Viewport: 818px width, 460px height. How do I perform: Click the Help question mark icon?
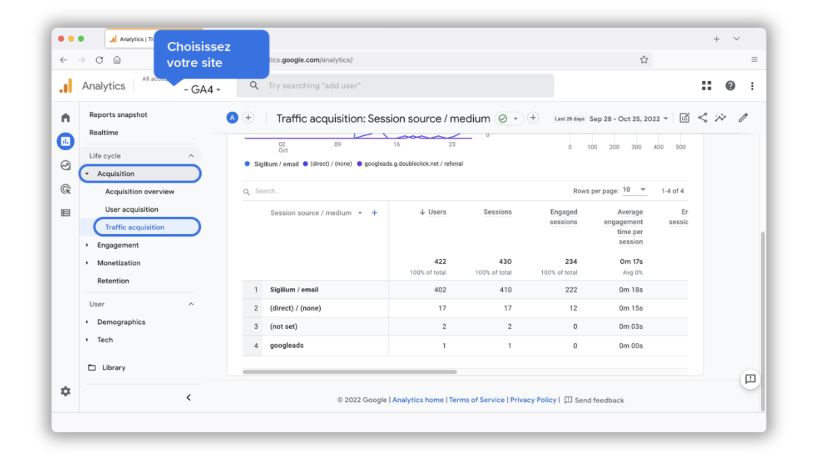(730, 86)
